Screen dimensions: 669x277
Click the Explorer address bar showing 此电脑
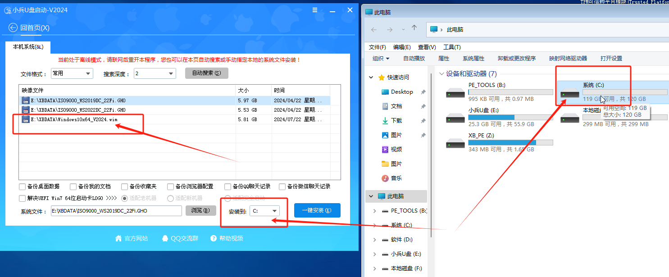548,30
